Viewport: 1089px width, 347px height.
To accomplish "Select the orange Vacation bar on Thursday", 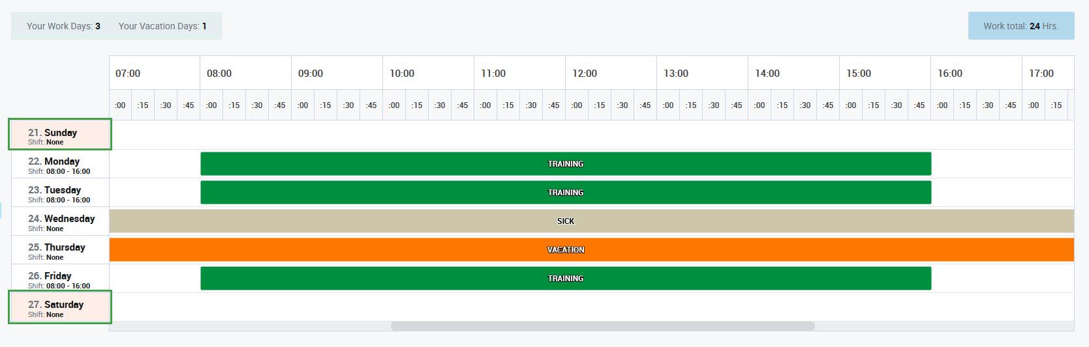I will click(x=565, y=250).
